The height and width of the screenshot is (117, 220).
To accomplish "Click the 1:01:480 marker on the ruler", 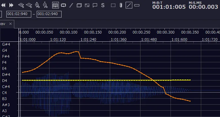I will 149,40.
